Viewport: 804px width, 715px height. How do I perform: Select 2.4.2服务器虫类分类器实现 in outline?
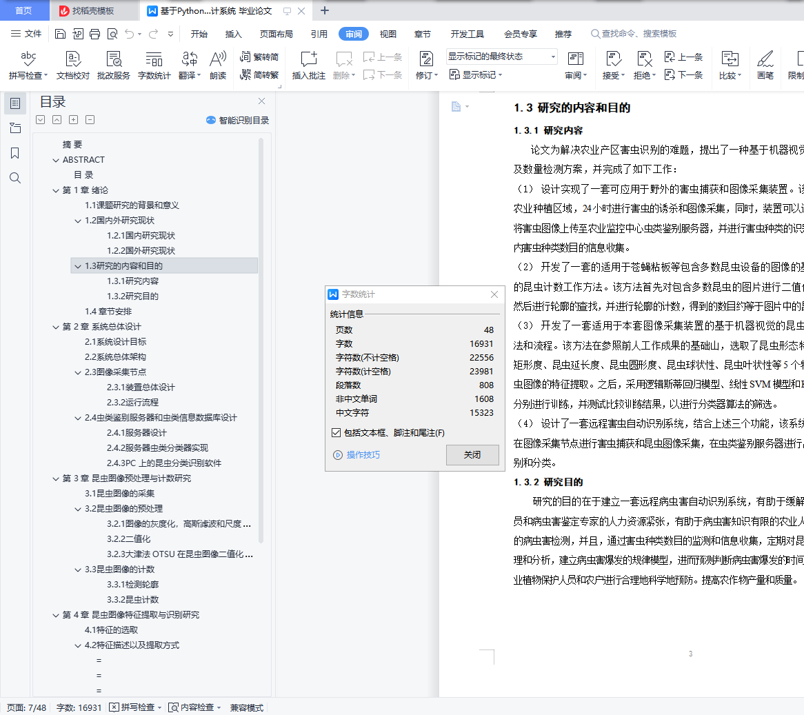pos(157,448)
